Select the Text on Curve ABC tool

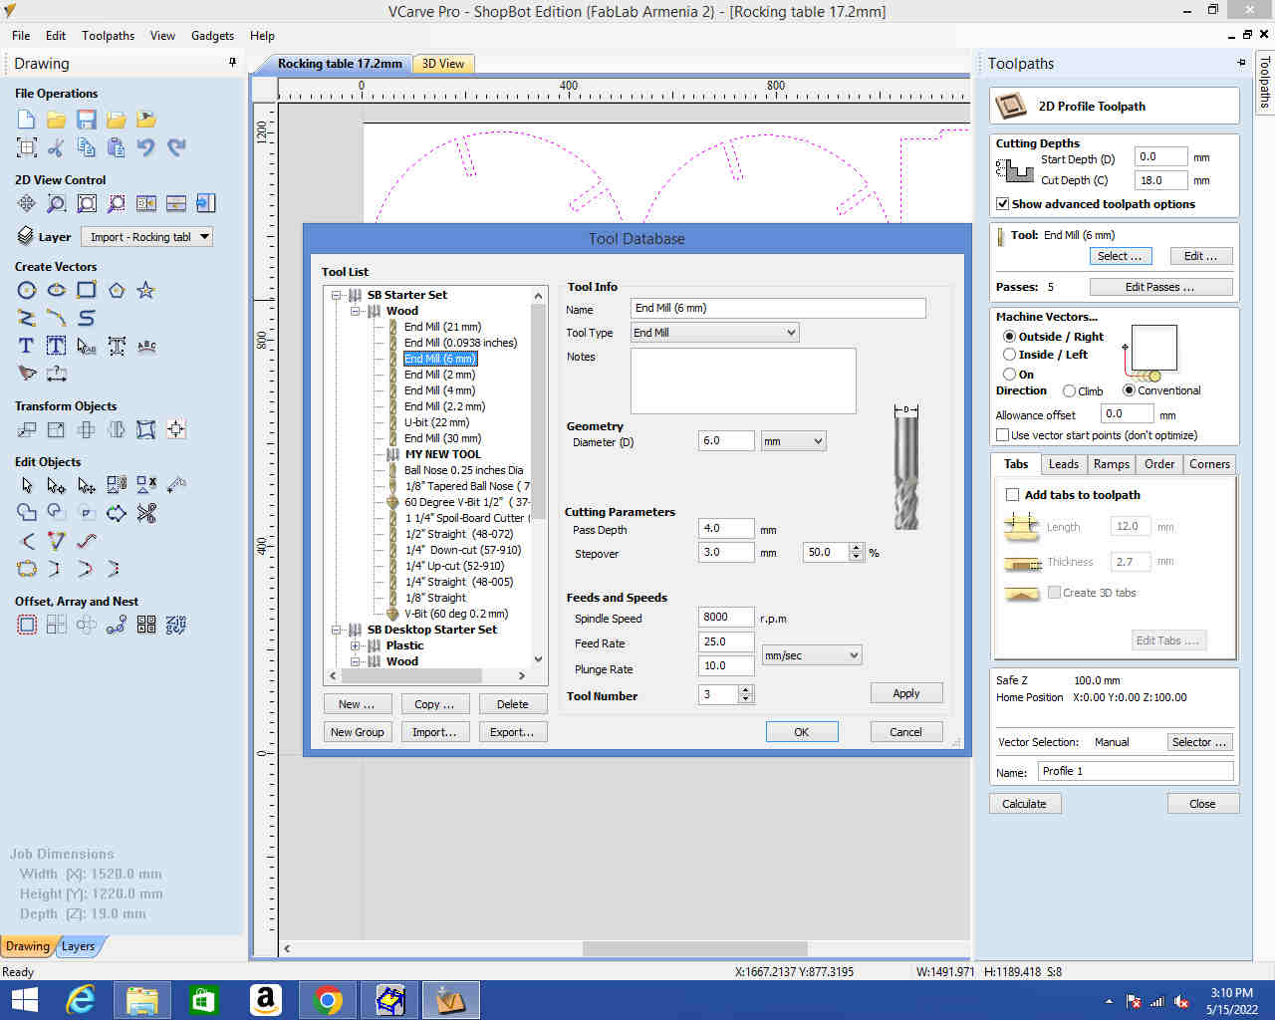[146, 346]
